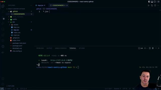Screen dimensions: 161x90
Task: Open README.md in the explorer
Action: click(17, 48)
